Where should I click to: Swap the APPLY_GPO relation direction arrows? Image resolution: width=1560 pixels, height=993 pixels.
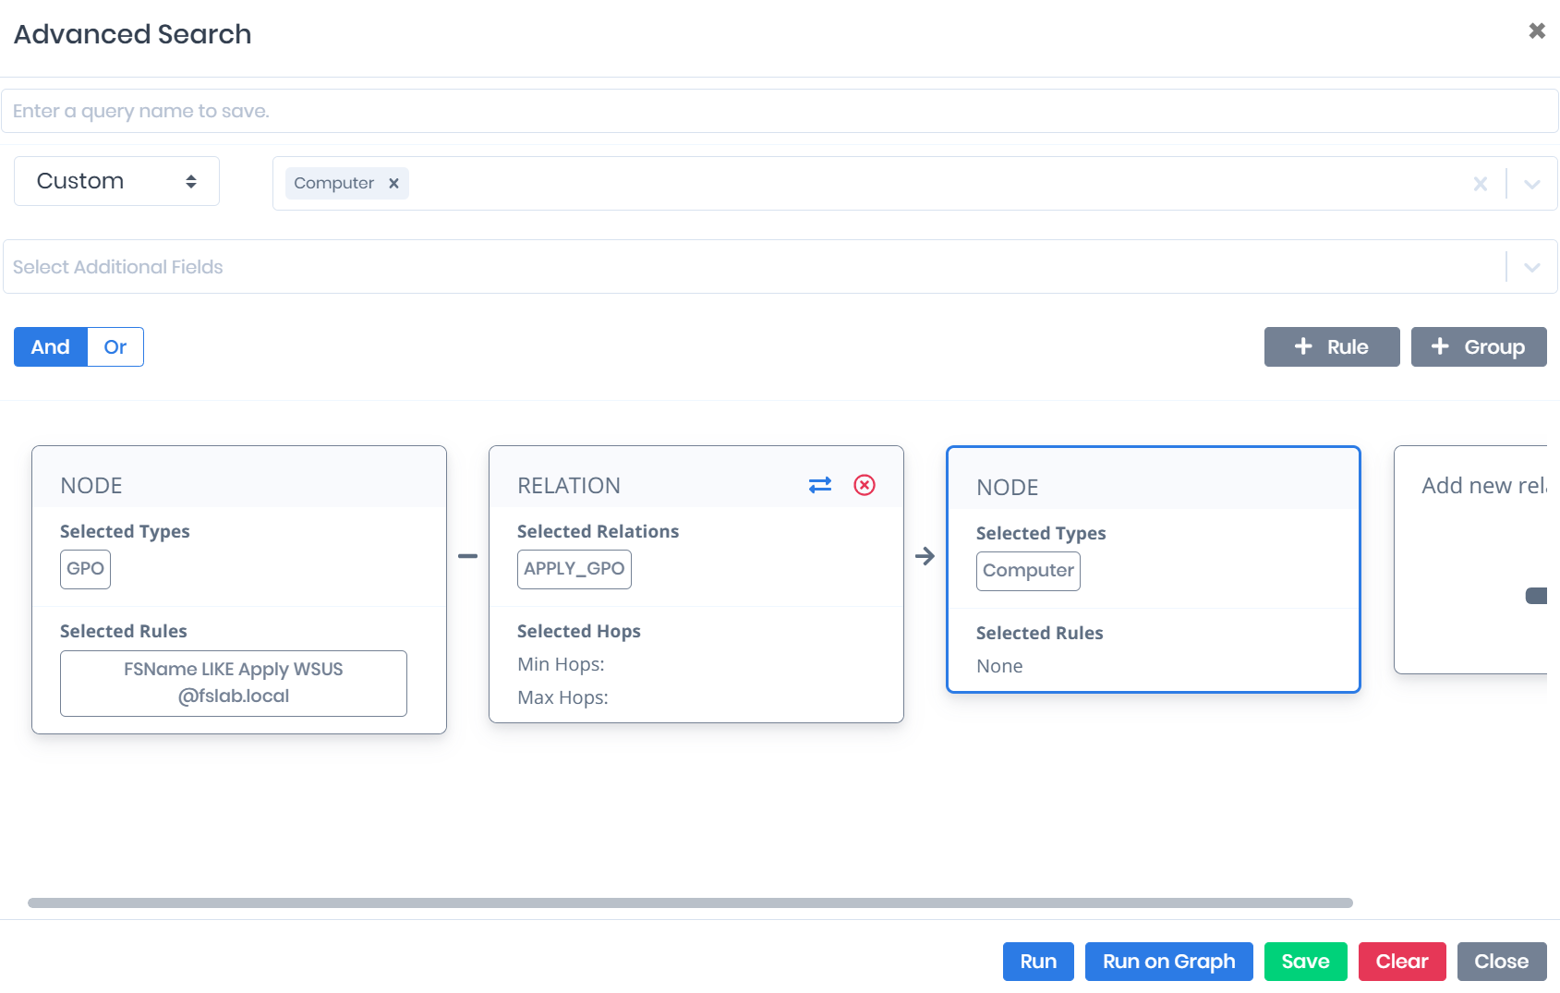pos(820,484)
